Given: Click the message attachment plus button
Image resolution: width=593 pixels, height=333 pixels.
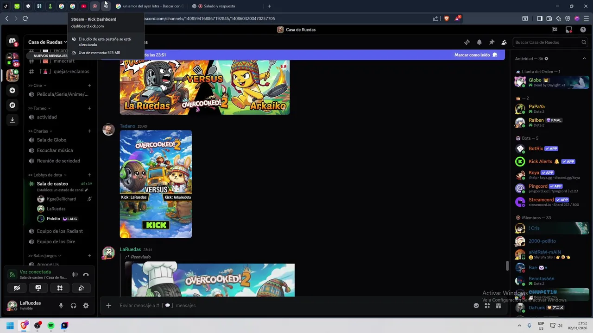Looking at the screenshot, I should (108, 305).
